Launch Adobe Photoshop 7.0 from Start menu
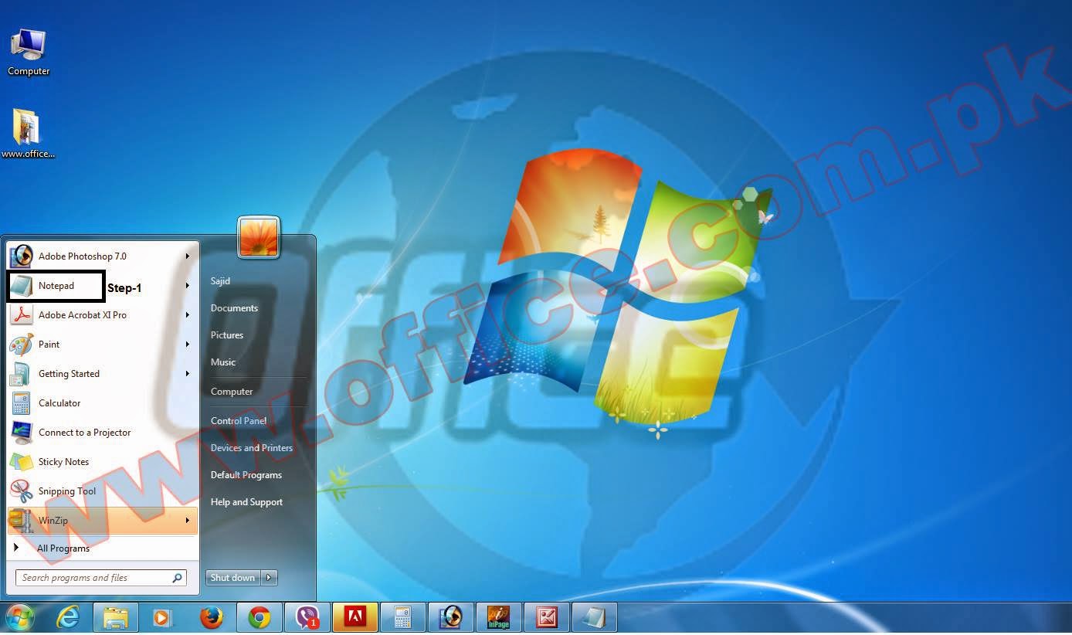Screen dimensions: 1072x635 coord(103,256)
